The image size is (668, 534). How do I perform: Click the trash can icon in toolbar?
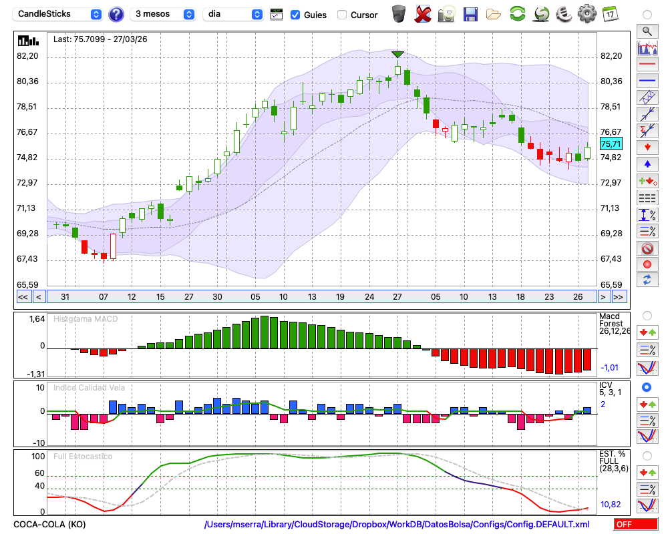pyautogui.click(x=399, y=14)
